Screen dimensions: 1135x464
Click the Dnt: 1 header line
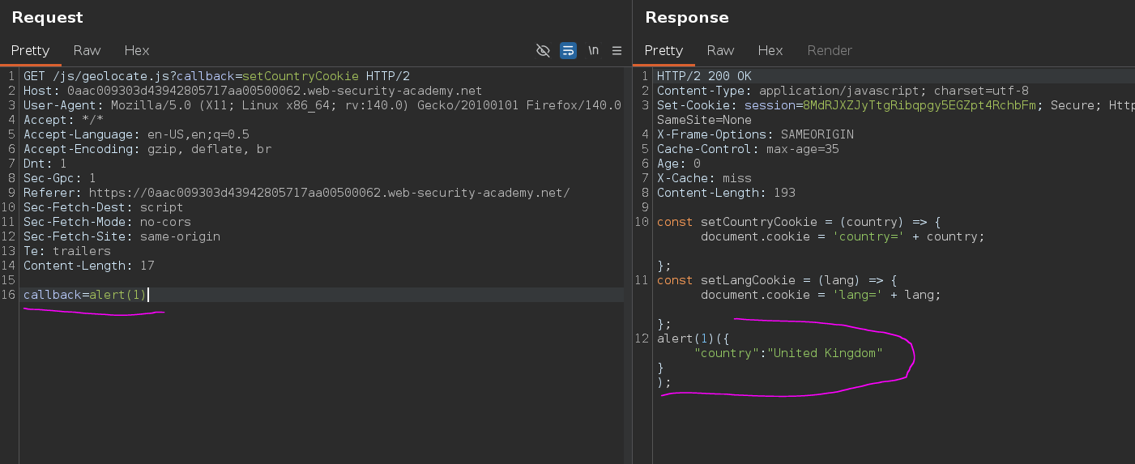coord(45,164)
